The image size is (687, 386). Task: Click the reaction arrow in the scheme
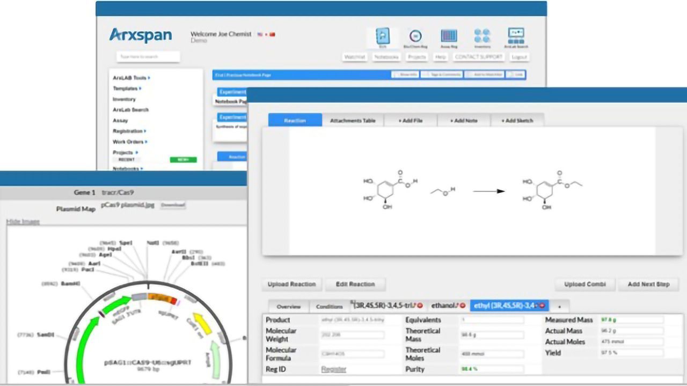click(x=488, y=191)
